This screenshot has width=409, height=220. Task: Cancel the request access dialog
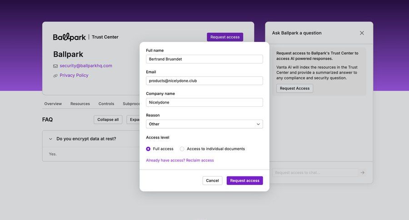click(212, 180)
